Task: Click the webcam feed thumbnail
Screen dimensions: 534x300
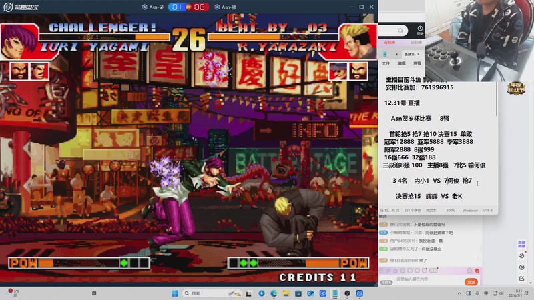Action: point(479,41)
